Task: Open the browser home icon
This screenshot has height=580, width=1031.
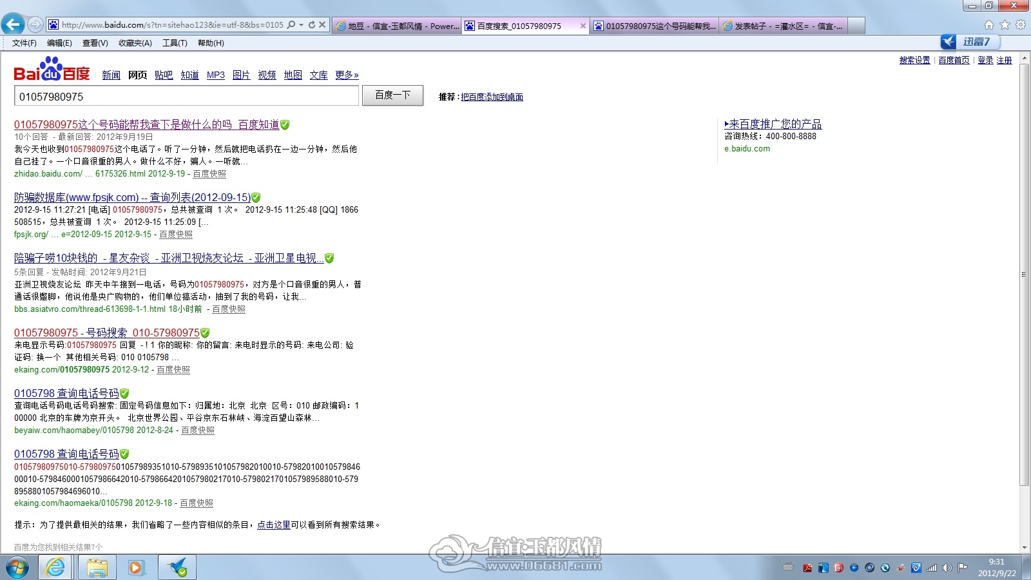Action: click(989, 25)
